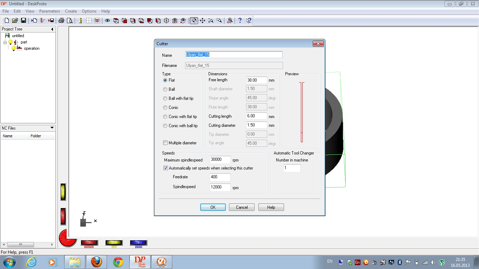Click the eye view icon in toolbar

pyautogui.click(x=107, y=21)
